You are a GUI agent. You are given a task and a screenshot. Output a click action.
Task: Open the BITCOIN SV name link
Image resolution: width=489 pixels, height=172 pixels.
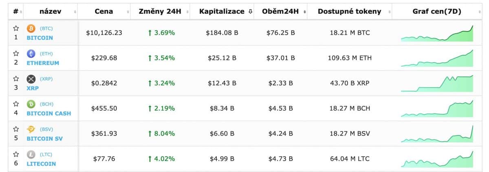45,139
